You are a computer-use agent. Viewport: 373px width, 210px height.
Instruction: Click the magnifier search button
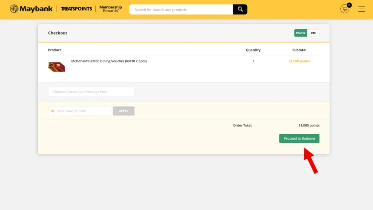pyautogui.click(x=240, y=9)
